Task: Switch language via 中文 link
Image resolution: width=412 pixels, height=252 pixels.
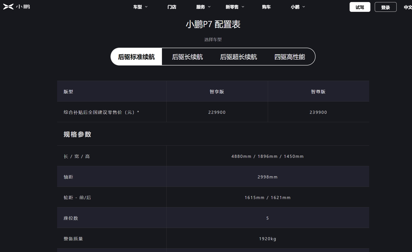Action: tap(408, 7)
